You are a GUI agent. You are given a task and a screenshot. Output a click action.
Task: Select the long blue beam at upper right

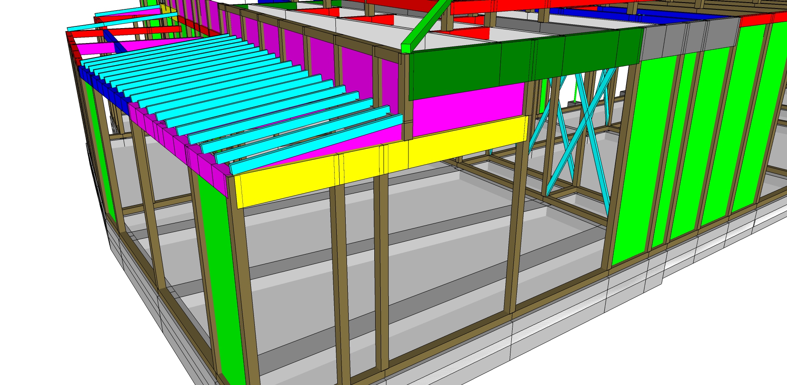pos(640,15)
